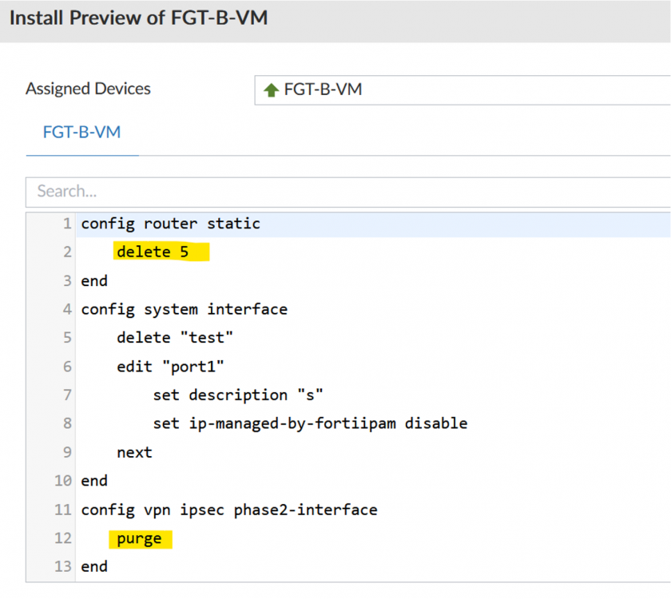Viewport: 671px width, 599px height.
Task: Click the 'delete "test"' line
Action: click(x=175, y=337)
